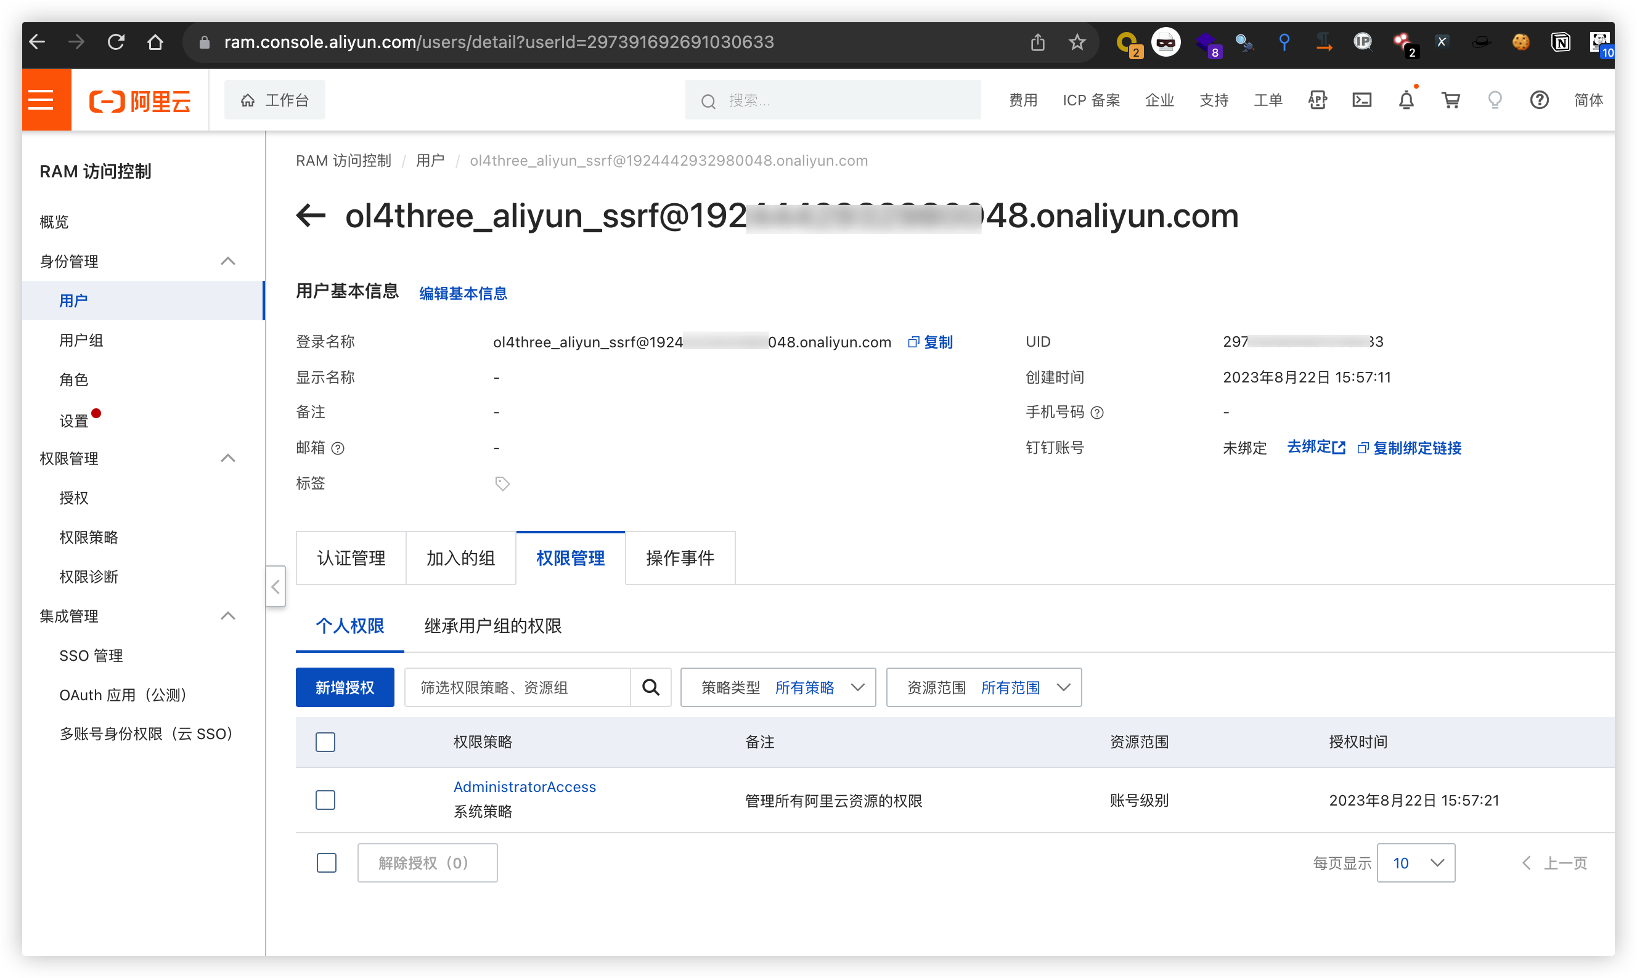Screen dimensions: 1637x978
Task: Open 编辑基本信息 link
Action: coord(463,293)
